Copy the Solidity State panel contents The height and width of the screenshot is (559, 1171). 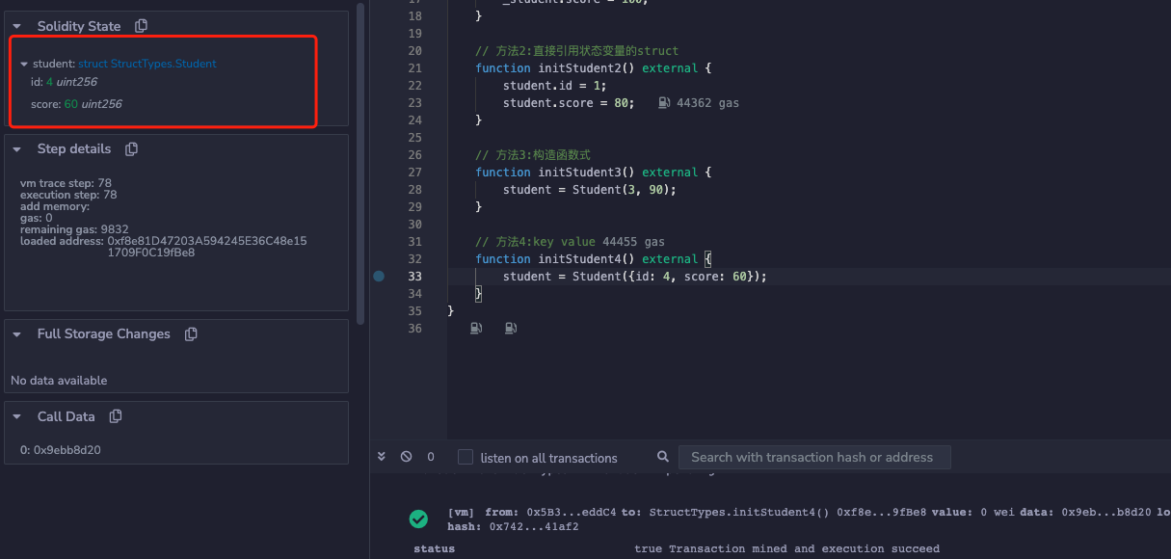pos(141,26)
